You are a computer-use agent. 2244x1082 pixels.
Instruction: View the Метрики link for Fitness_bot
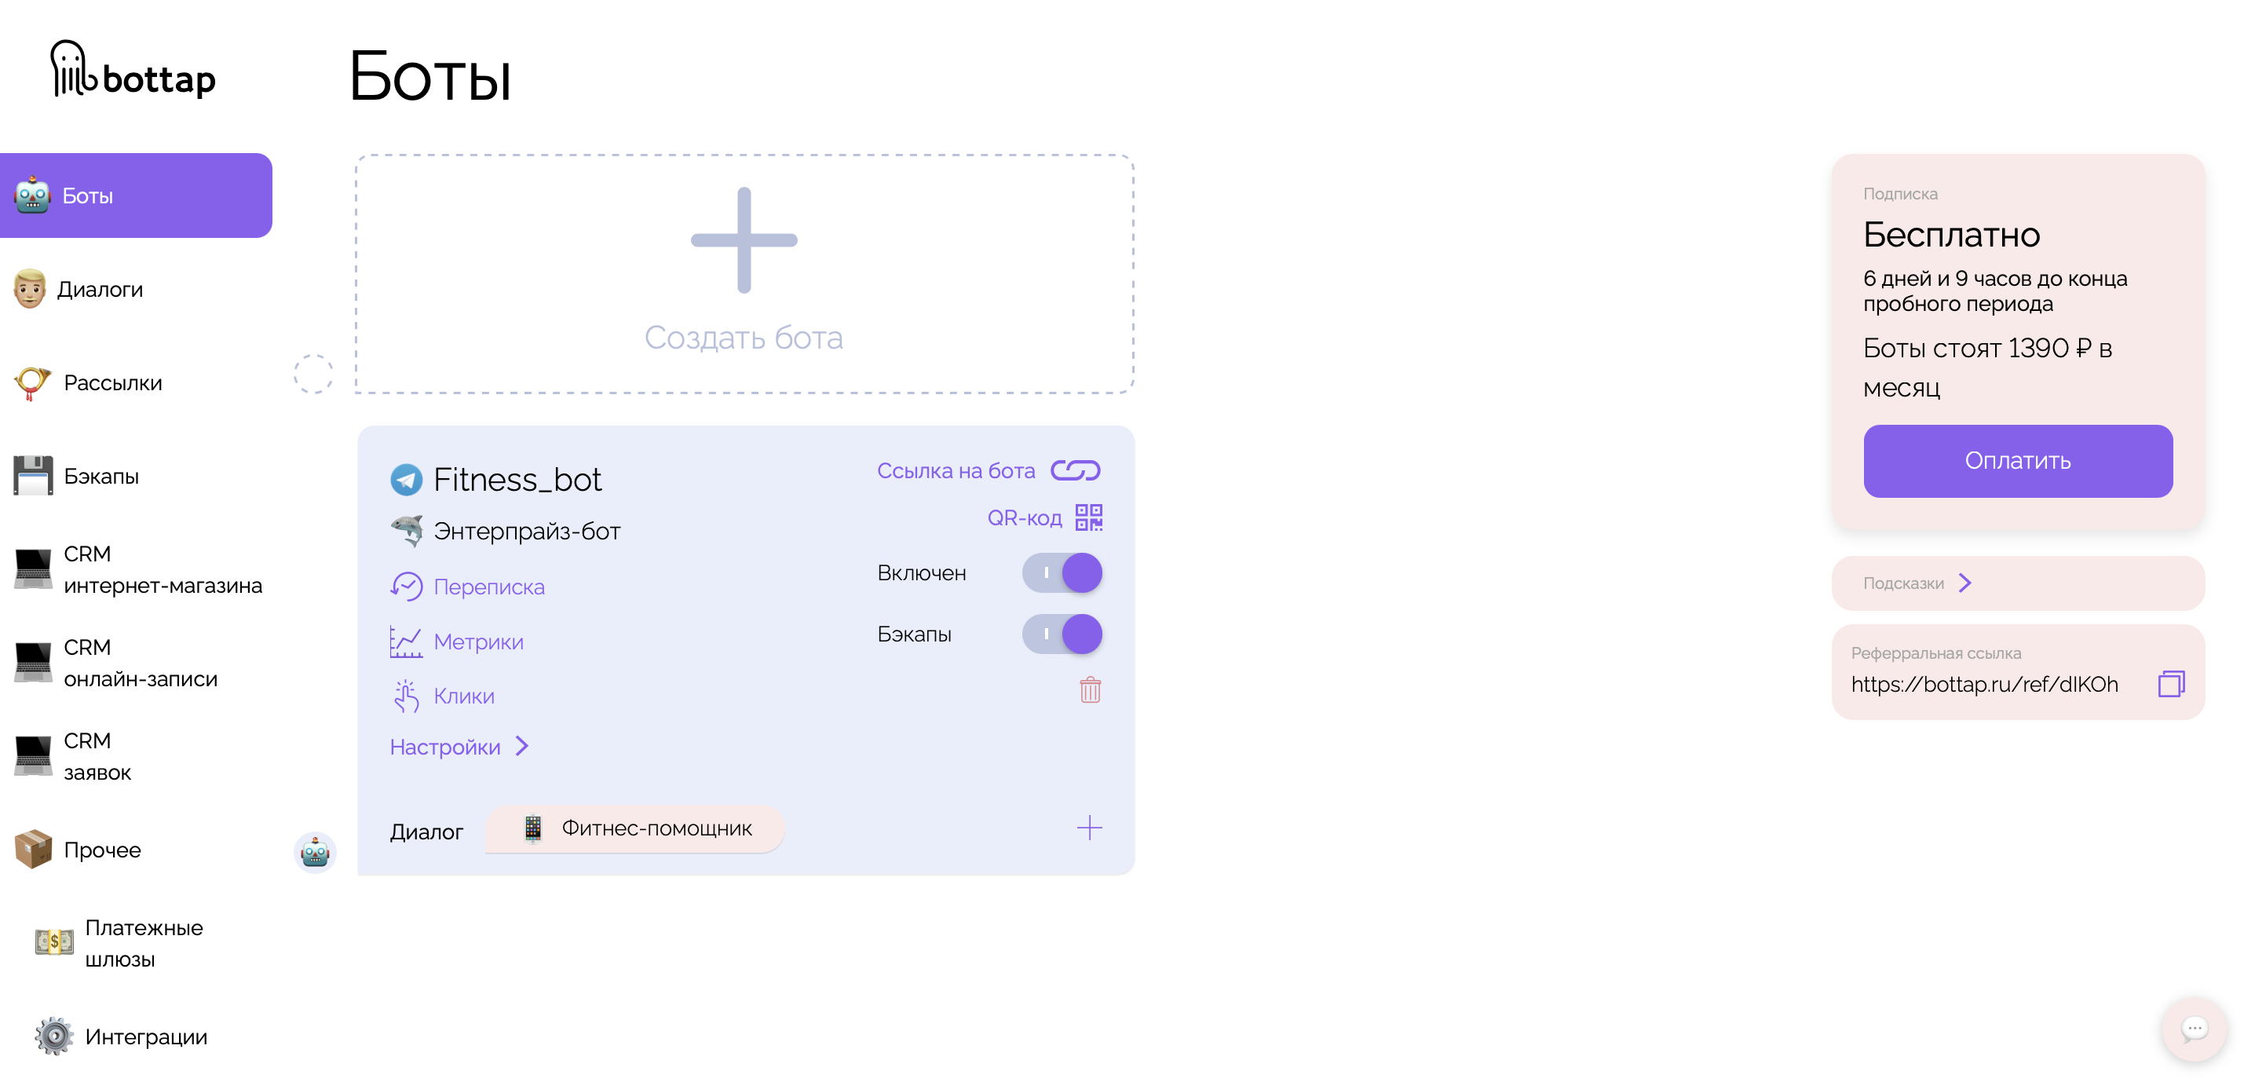[x=477, y=642]
